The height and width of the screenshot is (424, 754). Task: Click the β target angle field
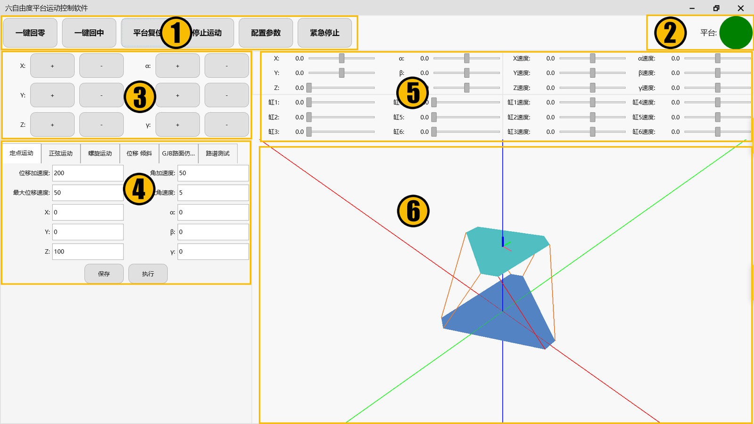click(213, 232)
